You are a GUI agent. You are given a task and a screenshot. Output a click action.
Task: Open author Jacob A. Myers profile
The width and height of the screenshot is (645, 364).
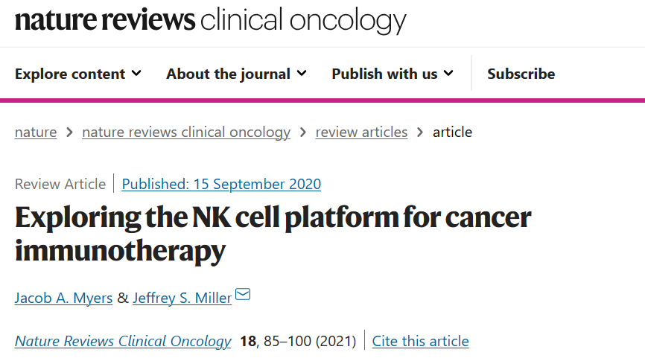tap(63, 298)
